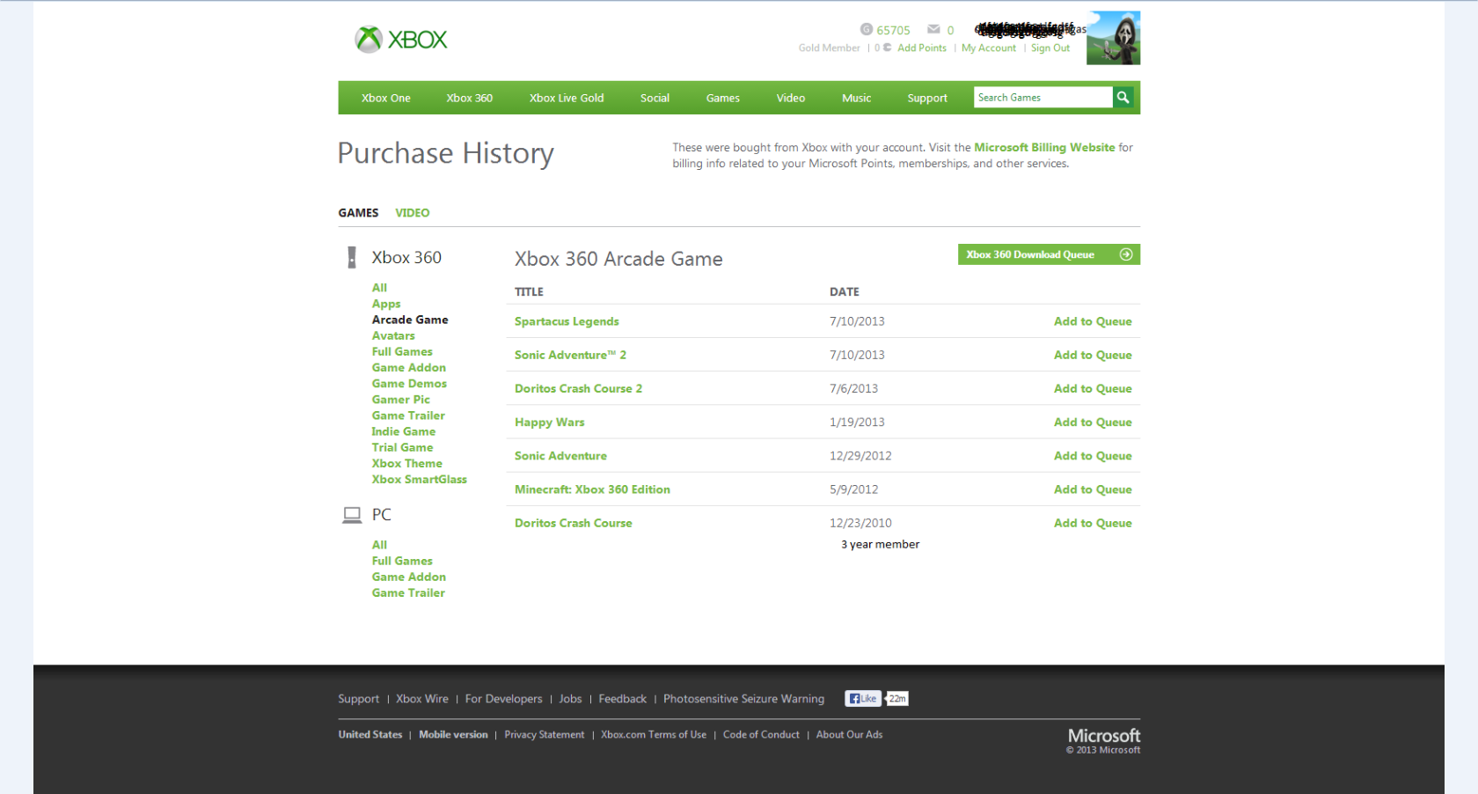Viewport: 1478px width, 794px height.
Task: Open the Music menu
Action: coord(857,98)
